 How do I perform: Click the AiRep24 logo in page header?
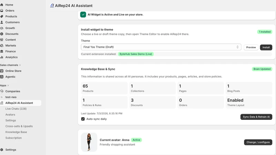52,6
